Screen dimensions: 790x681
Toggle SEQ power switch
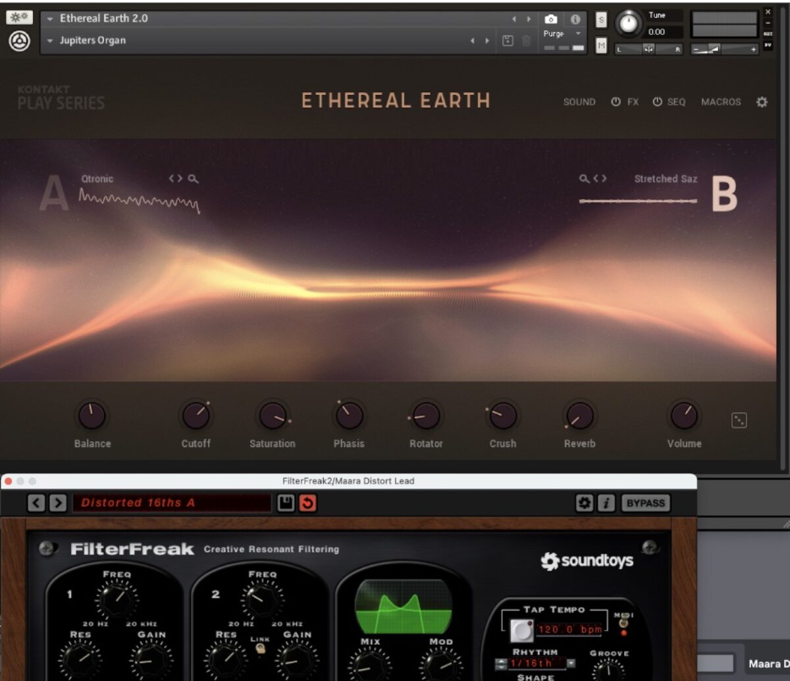click(x=657, y=102)
